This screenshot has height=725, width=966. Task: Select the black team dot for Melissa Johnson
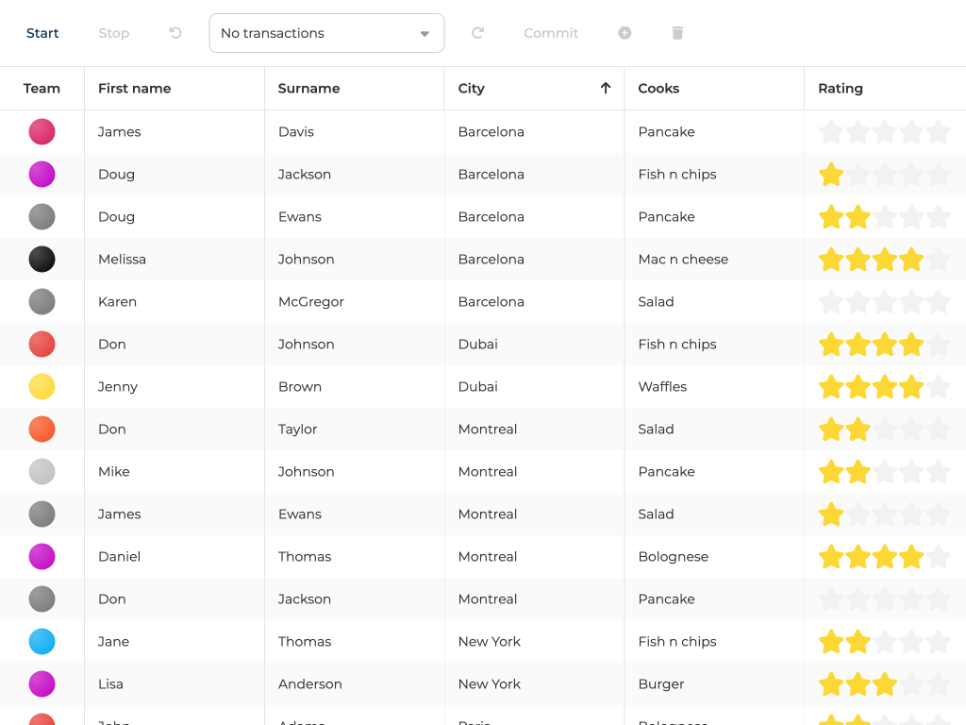[x=42, y=260]
